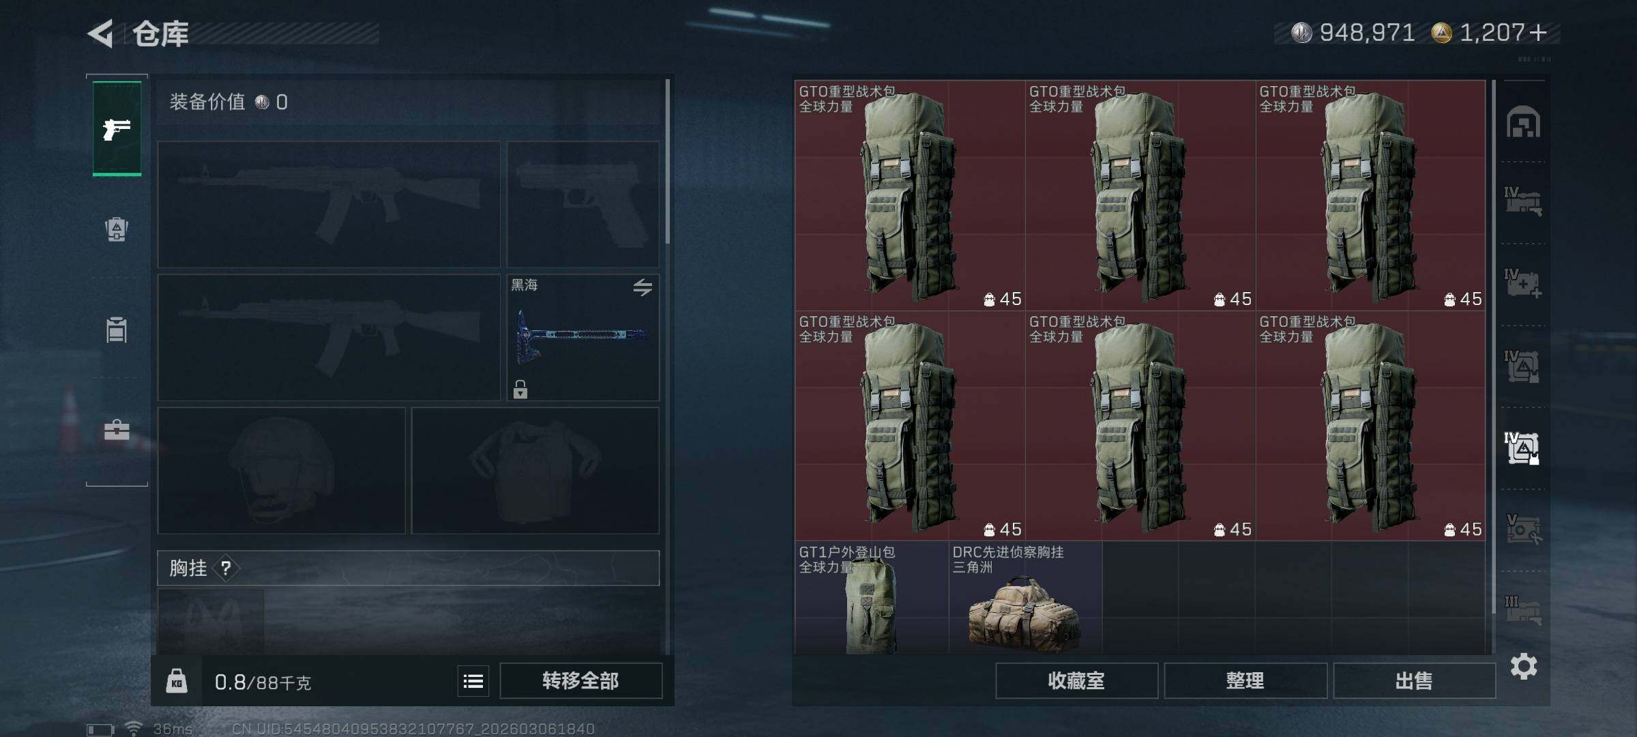
Task: Click the 整理 sort button
Action: click(1245, 680)
